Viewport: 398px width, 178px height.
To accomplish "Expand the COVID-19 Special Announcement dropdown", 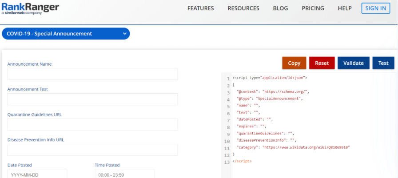I will (66, 34).
